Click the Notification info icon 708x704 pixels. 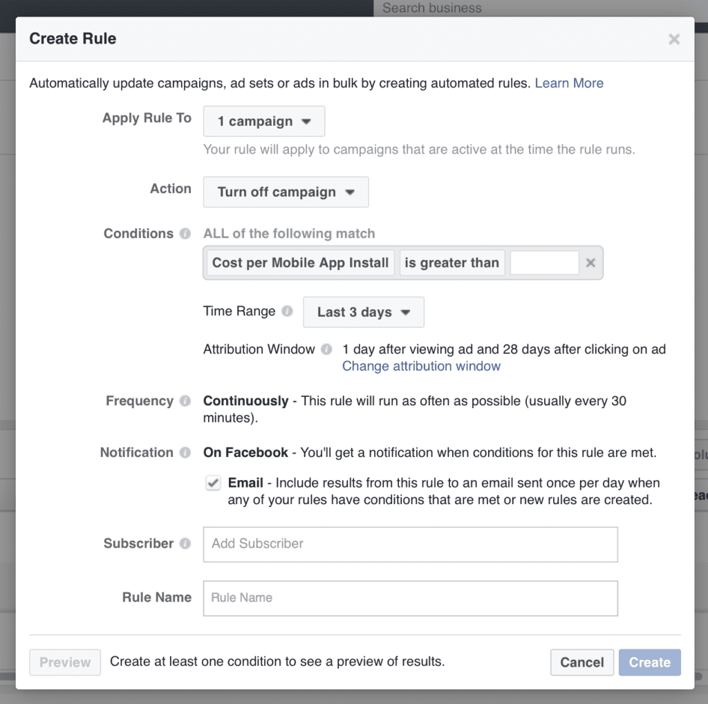pyautogui.click(x=185, y=452)
